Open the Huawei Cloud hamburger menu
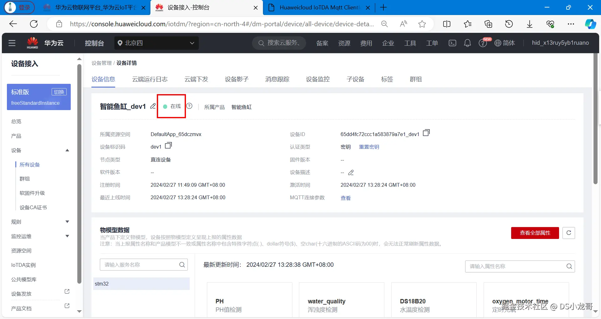Viewport: 601px width, 319px height. tap(12, 43)
